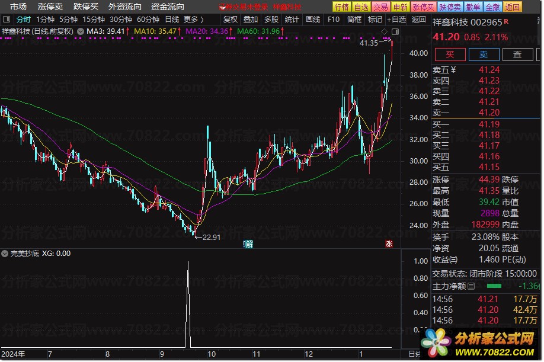
Task: Click 卖一 price 41.20
Action: pyautogui.click(x=489, y=113)
